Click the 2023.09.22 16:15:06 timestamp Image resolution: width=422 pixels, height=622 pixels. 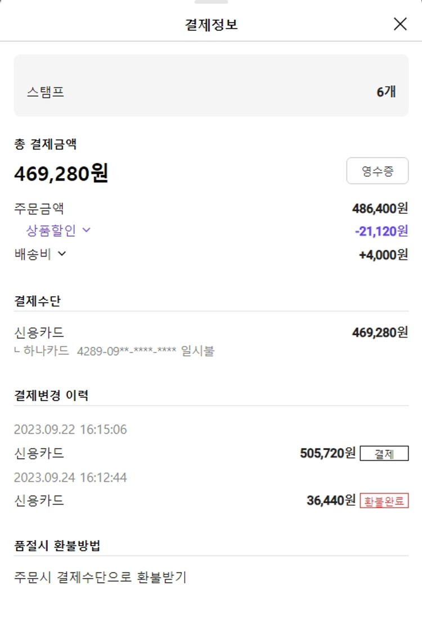(70, 430)
